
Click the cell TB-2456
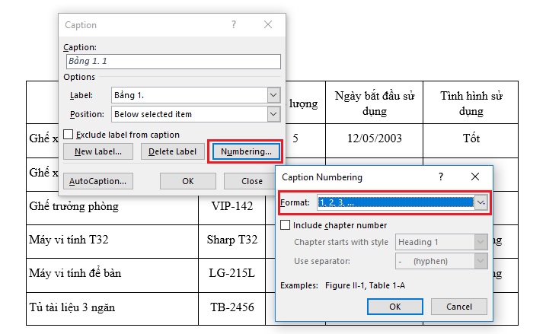pyautogui.click(x=232, y=307)
